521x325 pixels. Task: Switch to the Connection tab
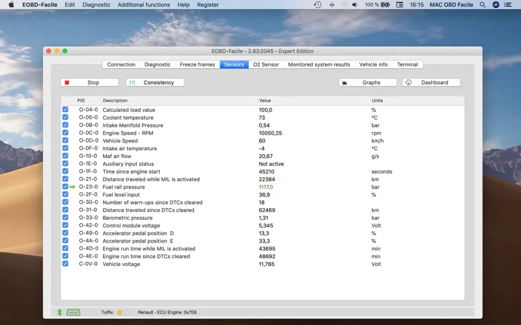pos(121,64)
